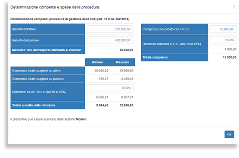239x158 pixels.
Task: Edit the Importo dell'attivo field
Action: tap(110, 29)
